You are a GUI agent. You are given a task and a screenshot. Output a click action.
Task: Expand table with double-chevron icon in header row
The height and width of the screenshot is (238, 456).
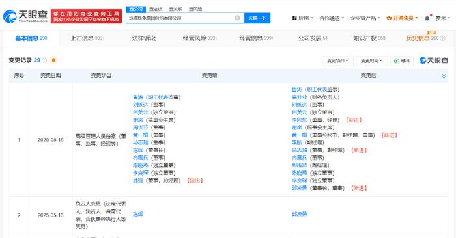tap(444, 76)
